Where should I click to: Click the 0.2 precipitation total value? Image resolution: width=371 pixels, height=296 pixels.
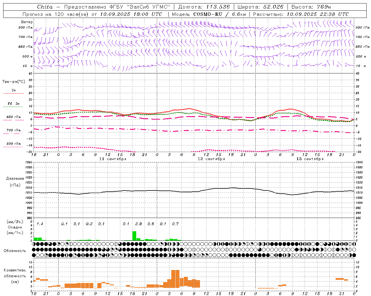coord(89,224)
